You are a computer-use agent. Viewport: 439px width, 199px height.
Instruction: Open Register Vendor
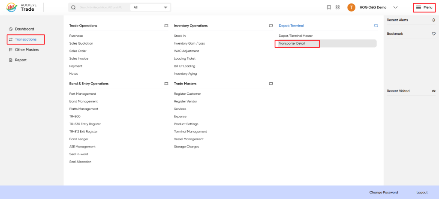(186, 102)
